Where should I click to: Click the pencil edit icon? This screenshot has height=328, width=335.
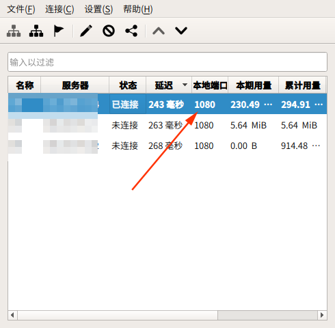[86, 31]
